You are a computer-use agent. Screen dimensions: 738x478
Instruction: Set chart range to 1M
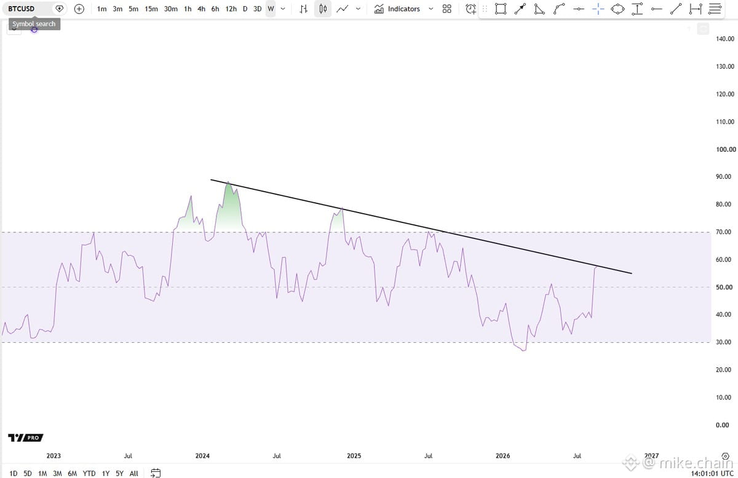42,473
